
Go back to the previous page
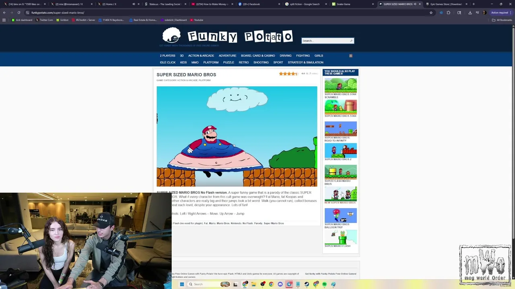(x=4, y=12)
